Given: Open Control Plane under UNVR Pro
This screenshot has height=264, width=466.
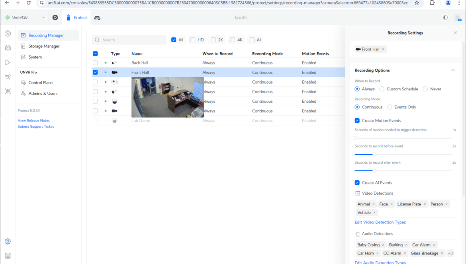Looking at the screenshot, I should coord(40,82).
